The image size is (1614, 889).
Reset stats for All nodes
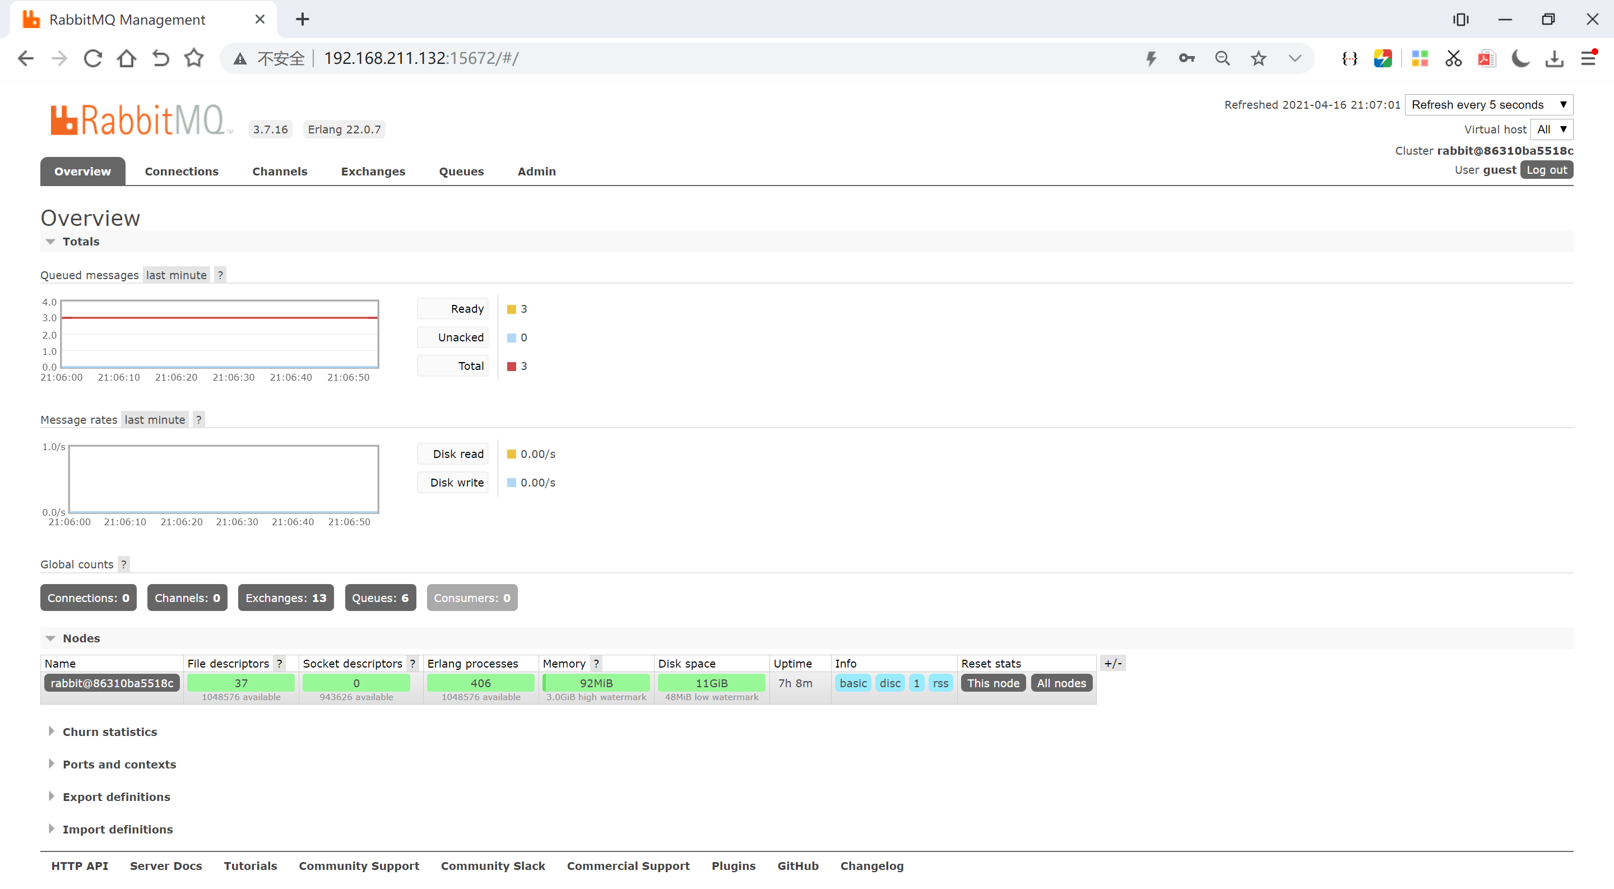pos(1061,683)
